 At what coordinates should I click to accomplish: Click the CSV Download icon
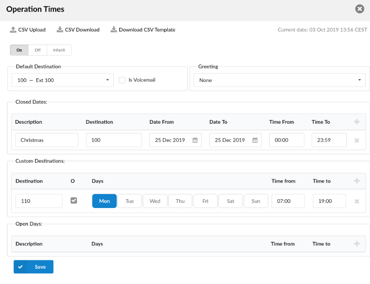[60, 30]
